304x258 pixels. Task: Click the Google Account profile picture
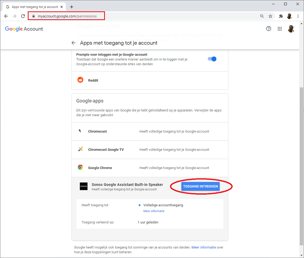point(291,29)
